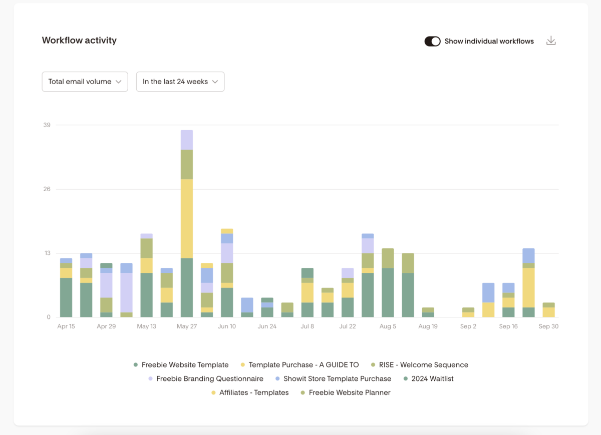The width and height of the screenshot is (601, 435).
Task: Expand the In the last 24 weeks dropdown
Action: click(180, 82)
